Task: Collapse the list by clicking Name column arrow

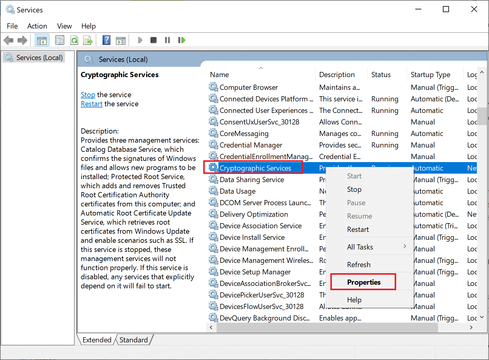Action: click(x=261, y=68)
